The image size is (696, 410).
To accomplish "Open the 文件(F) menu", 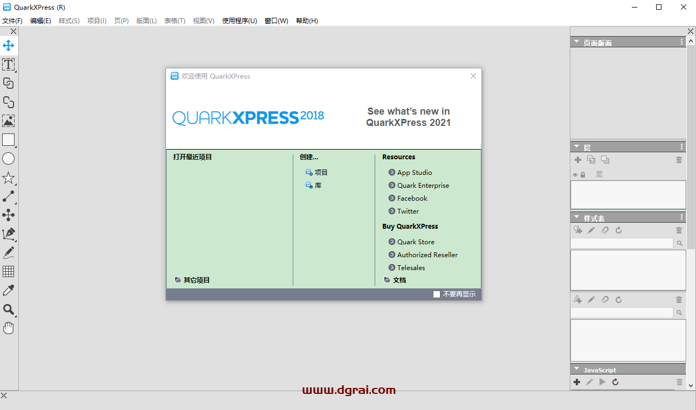I will click(x=12, y=20).
